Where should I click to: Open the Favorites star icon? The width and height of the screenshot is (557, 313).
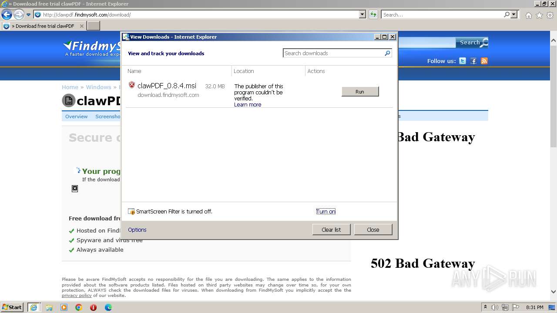pyautogui.click(x=539, y=15)
